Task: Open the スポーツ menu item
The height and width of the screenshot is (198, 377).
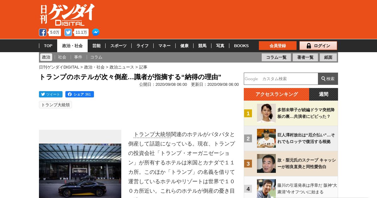Action: pyautogui.click(x=118, y=46)
